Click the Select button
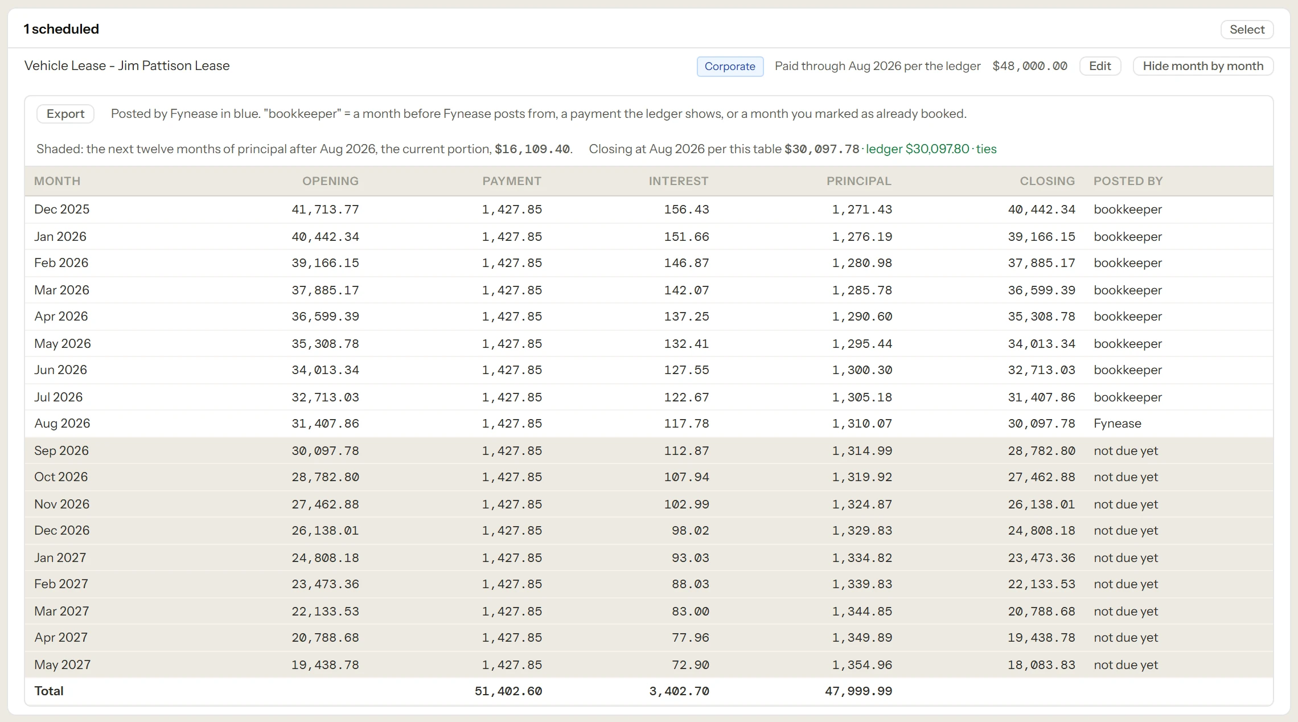 point(1247,30)
